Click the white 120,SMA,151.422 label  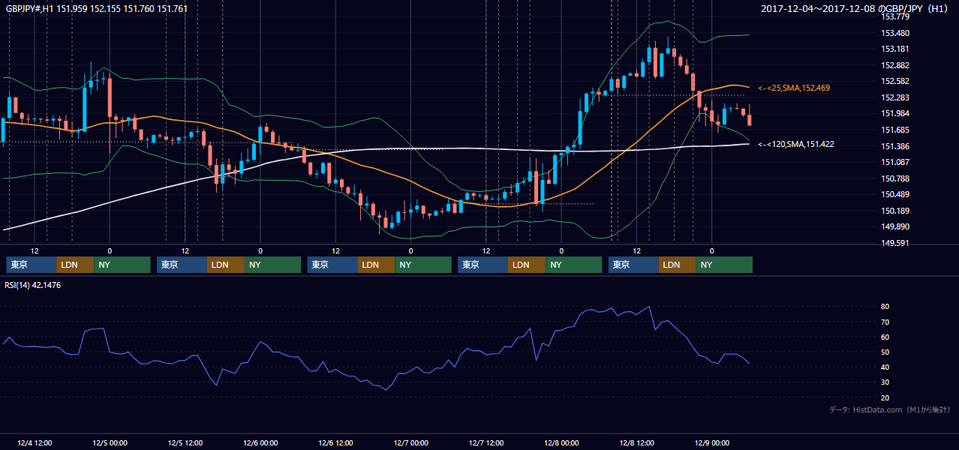point(796,144)
